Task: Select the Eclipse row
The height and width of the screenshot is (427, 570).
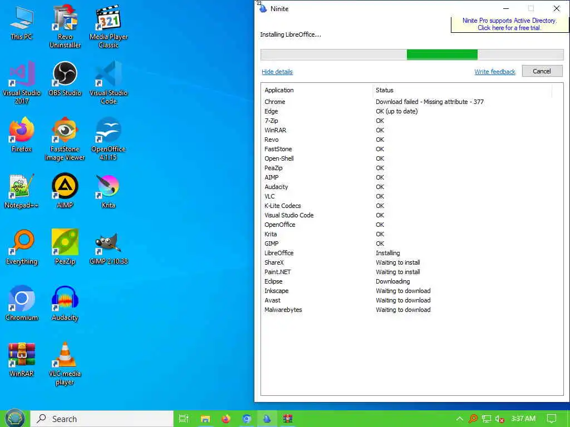Action: click(x=412, y=281)
